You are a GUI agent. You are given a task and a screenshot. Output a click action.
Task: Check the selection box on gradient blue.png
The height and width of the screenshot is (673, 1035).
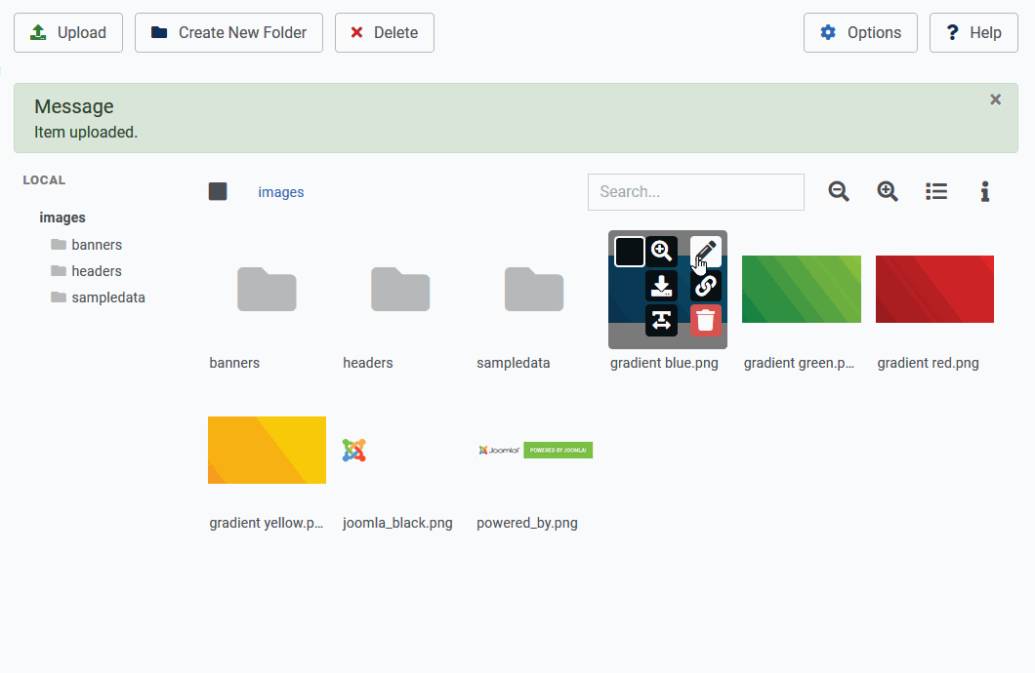click(629, 252)
